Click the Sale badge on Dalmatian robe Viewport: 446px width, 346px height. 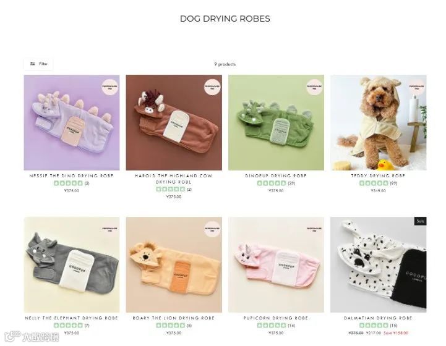[421, 221]
